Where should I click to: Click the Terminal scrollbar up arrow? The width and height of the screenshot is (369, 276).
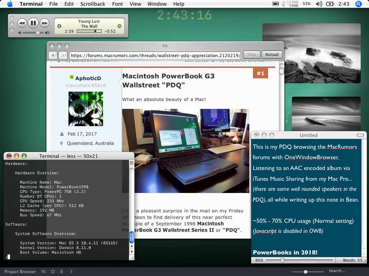[132, 246]
